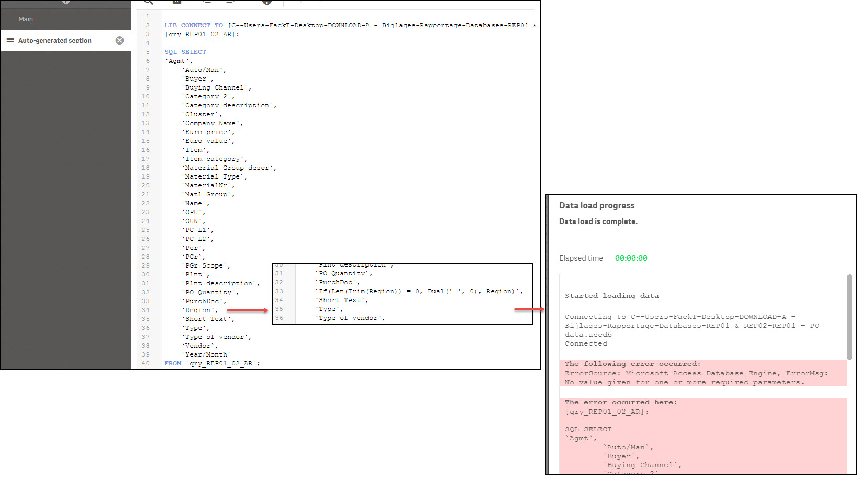Screen dimensions: 859x477
Task: Select the Auto-generated section tab
Action: point(66,40)
